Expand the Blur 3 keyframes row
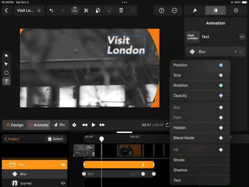This screenshot has width=249, height=187. coord(216,52)
